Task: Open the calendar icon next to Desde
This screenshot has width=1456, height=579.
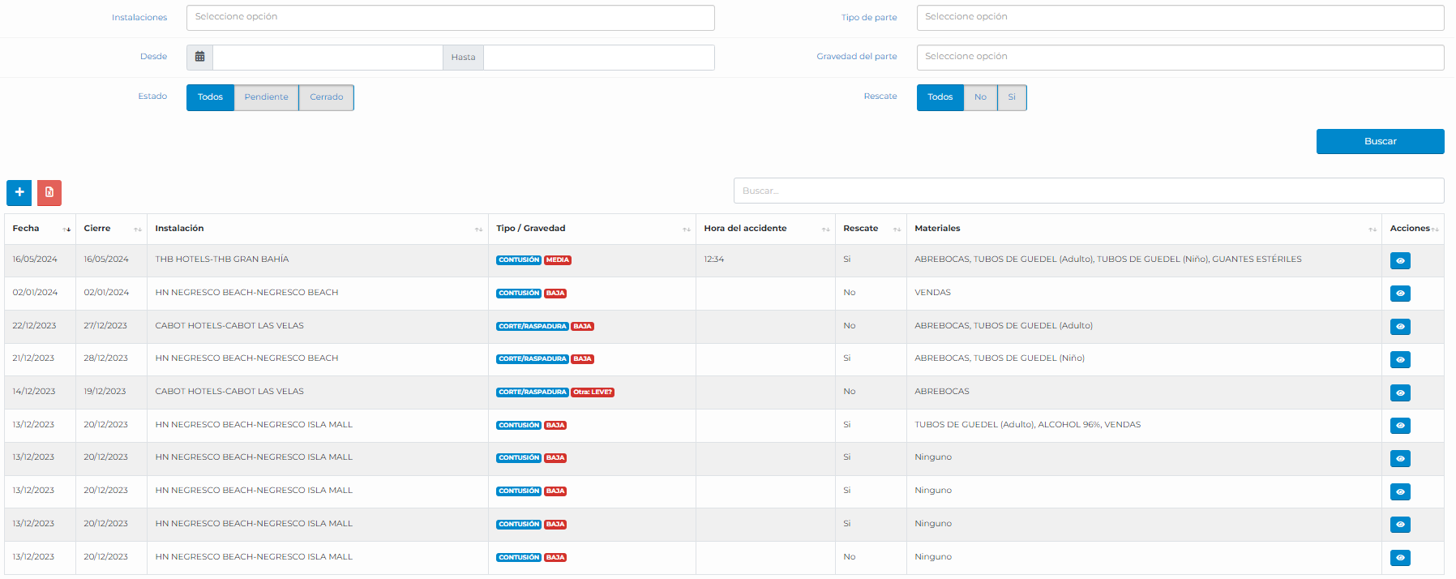Action: 199,57
